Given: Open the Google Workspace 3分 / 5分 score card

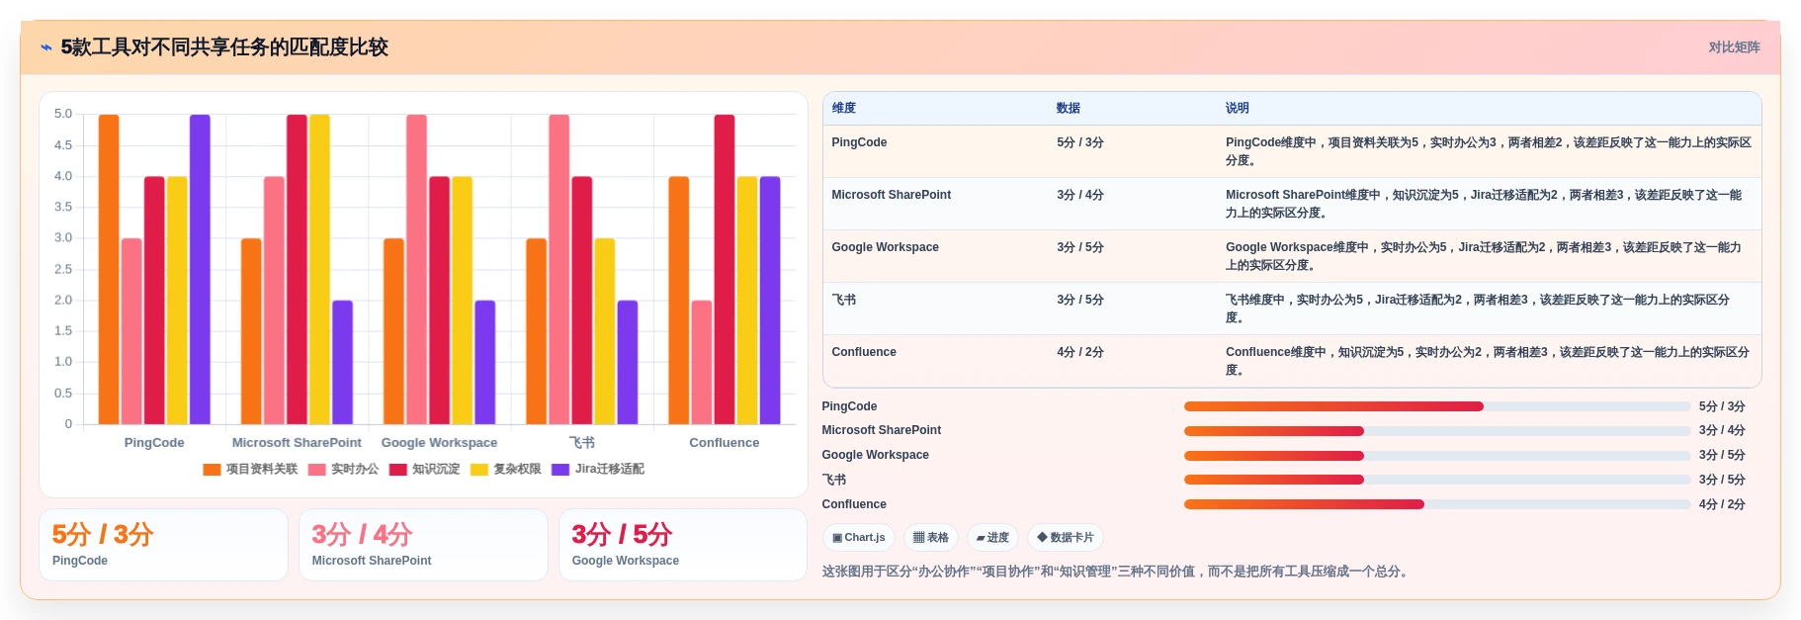Looking at the screenshot, I should [683, 545].
